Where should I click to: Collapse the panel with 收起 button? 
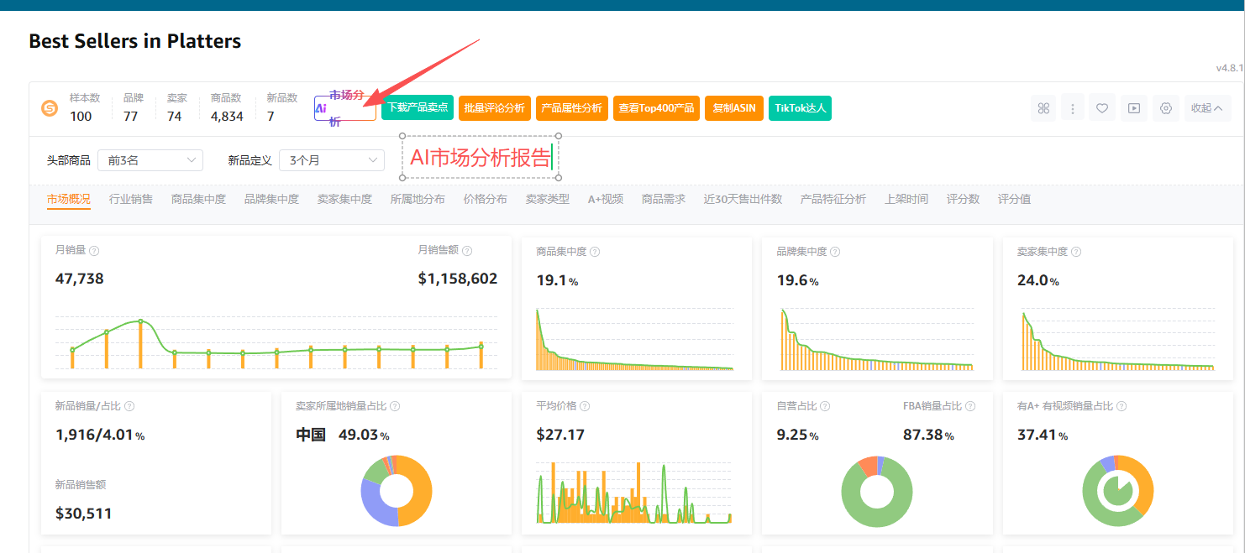(x=1207, y=108)
